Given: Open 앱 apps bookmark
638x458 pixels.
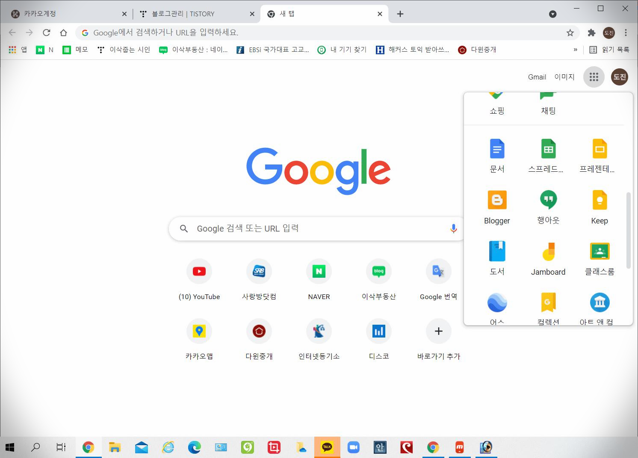Looking at the screenshot, I should click(18, 50).
